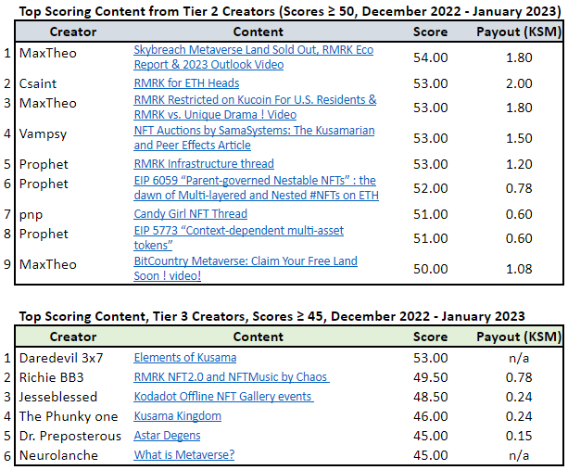Open RMRK Restricted on Kucoin video link
The height and width of the screenshot is (470, 568).
[255, 108]
